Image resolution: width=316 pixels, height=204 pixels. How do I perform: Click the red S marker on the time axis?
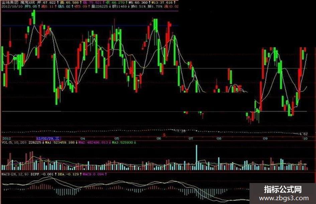[164, 135]
